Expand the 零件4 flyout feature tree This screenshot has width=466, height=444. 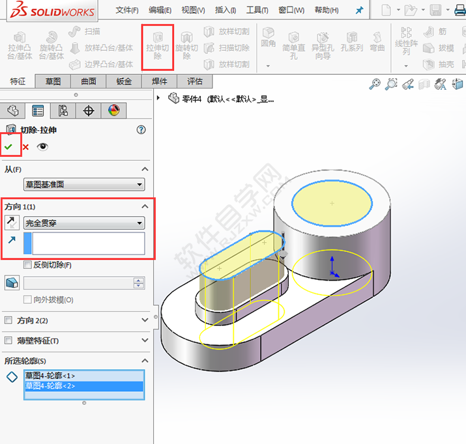point(158,98)
